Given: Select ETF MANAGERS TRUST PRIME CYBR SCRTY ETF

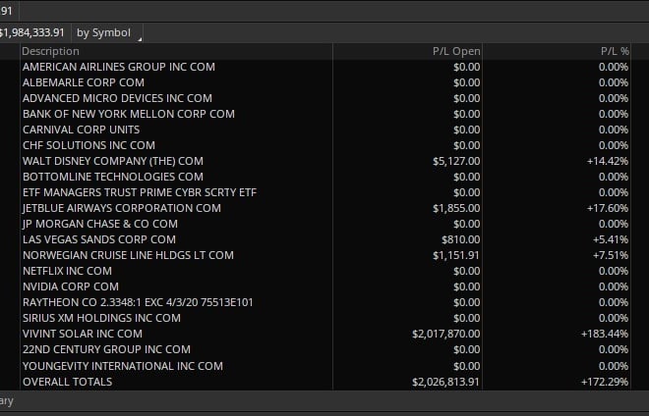Looking at the screenshot, I should click(x=140, y=192).
